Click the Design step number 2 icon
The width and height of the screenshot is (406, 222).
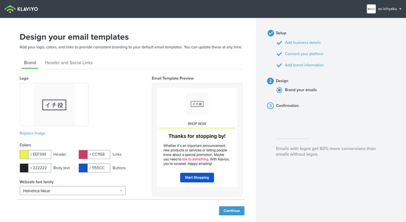tap(270, 81)
